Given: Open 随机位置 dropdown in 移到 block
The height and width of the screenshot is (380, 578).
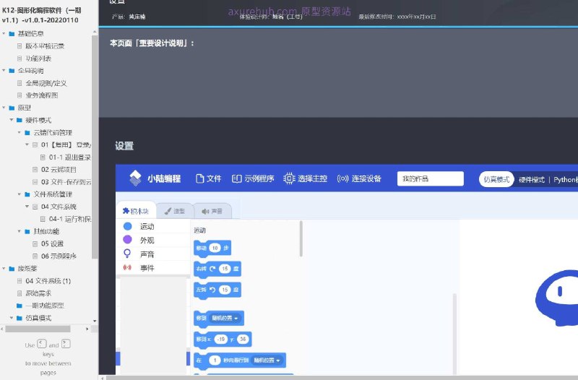Looking at the screenshot, I should (x=225, y=318).
